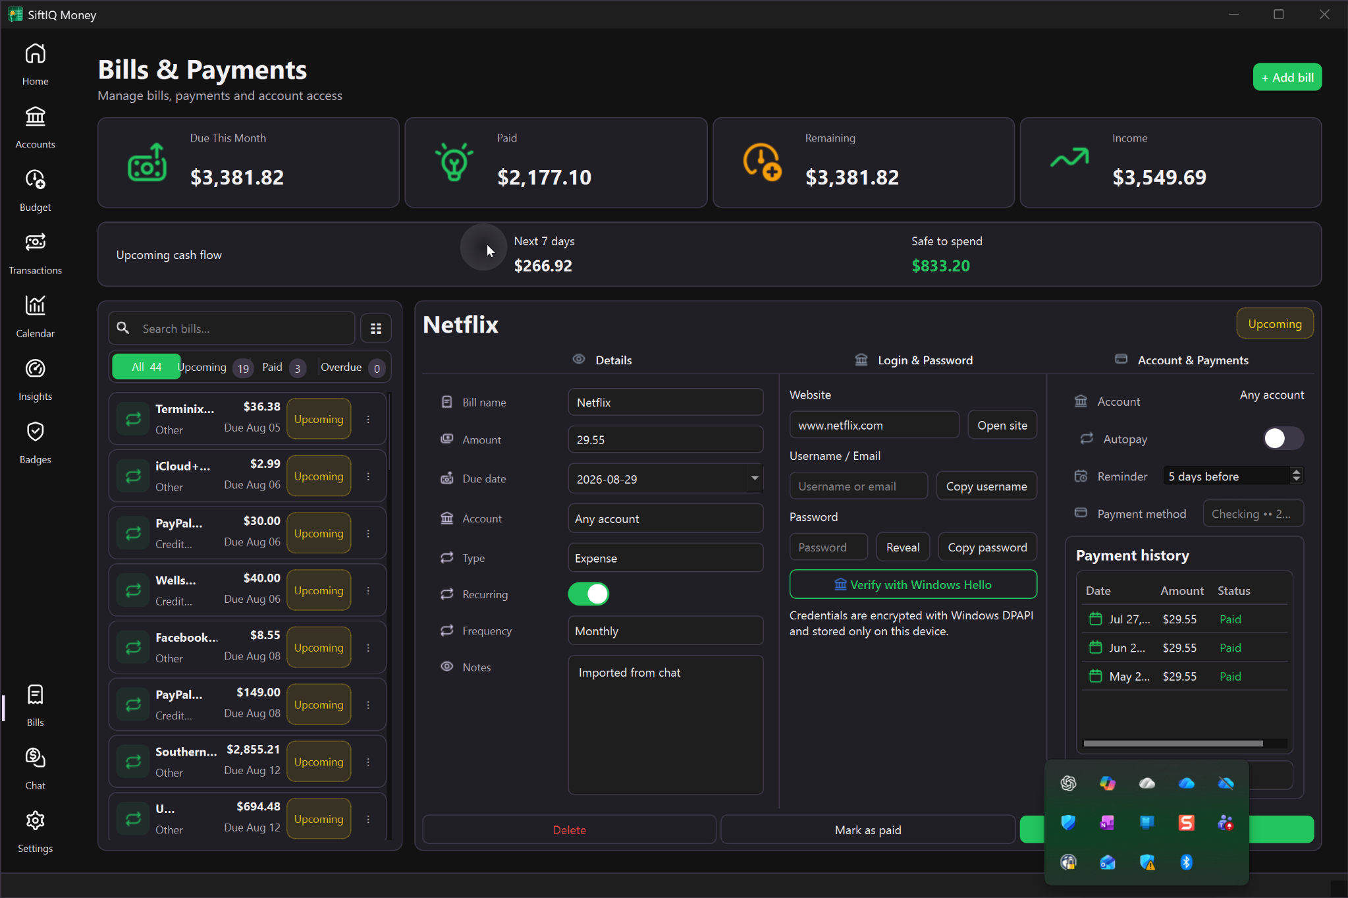Image resolution: width=1348 pixels, height=898 pixels.
Task: Focus the Search bills field
Action: coord(232,328)
